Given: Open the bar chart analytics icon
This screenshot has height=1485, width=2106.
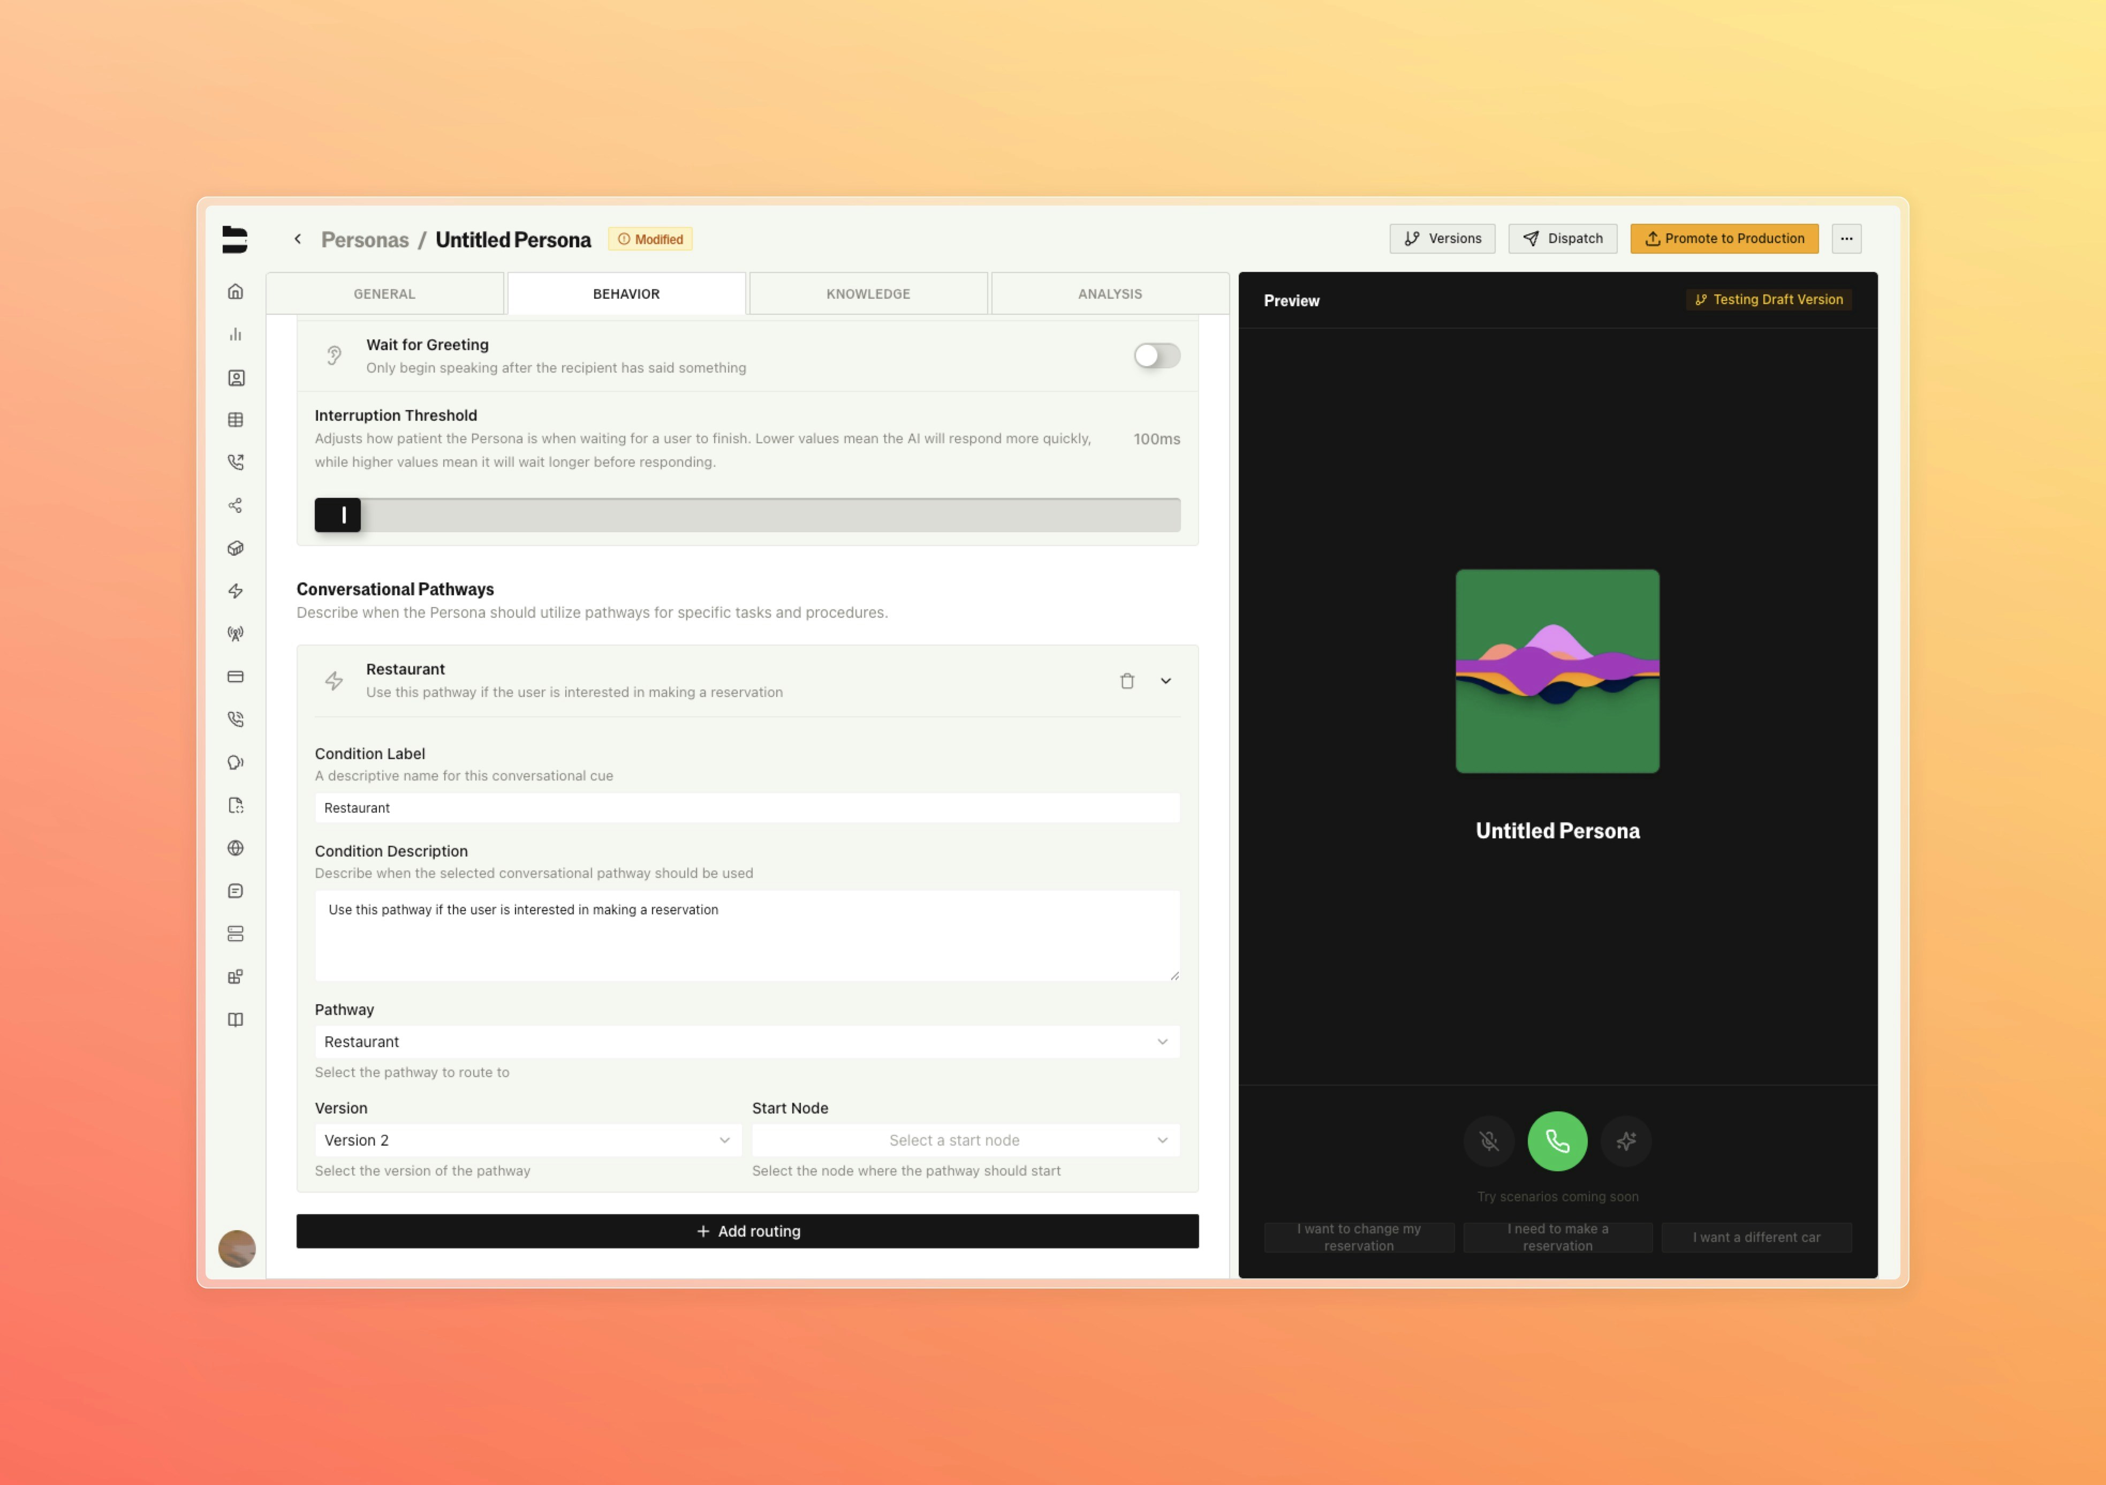Looking at the screenshot, I should pyautogui.click(x=236, y=335).
